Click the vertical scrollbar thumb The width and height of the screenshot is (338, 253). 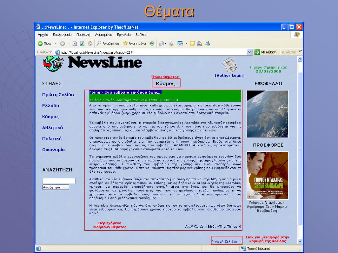pyautogui.click(x=300, y=149)
